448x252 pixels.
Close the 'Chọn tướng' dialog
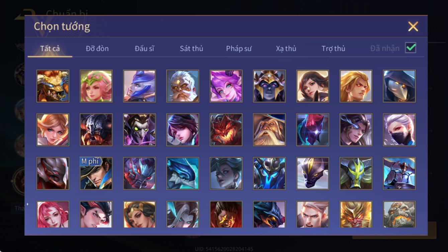pos(413,26)
